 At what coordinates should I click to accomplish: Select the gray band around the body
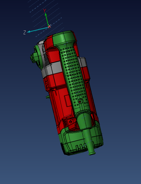click(52, 70)
